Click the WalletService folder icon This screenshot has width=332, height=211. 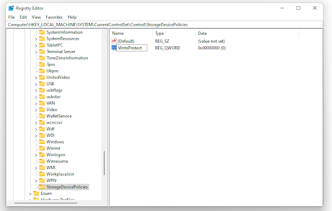[42, 116]
